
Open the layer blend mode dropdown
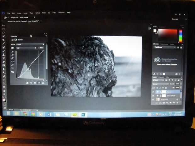(x=160, y=84)
